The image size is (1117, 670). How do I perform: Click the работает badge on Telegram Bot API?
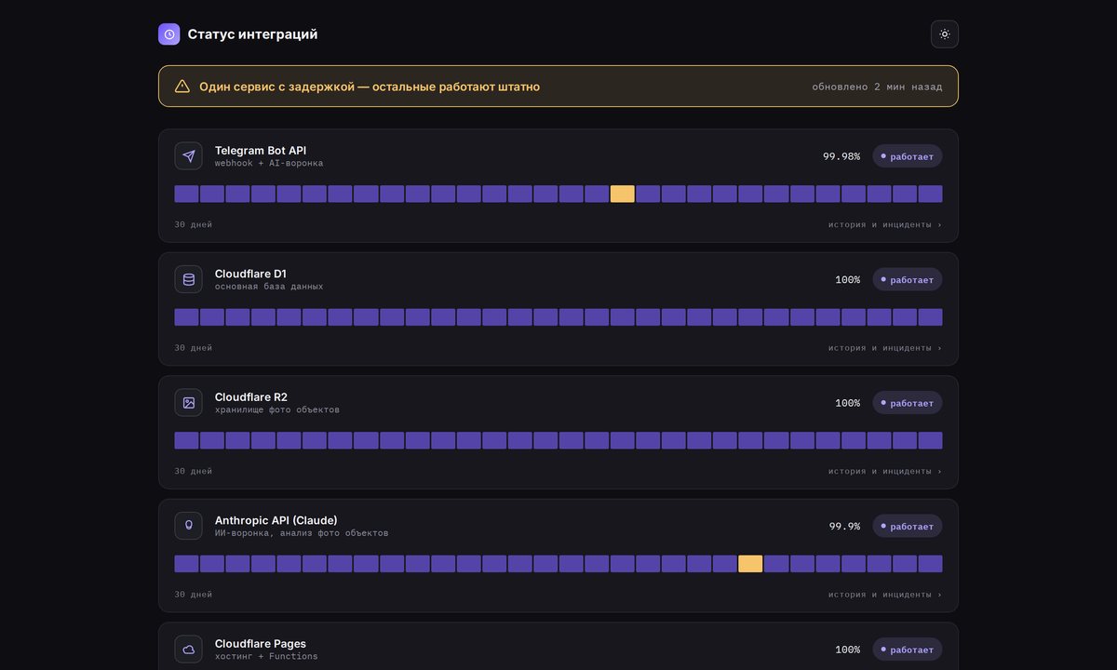(908, 156)
